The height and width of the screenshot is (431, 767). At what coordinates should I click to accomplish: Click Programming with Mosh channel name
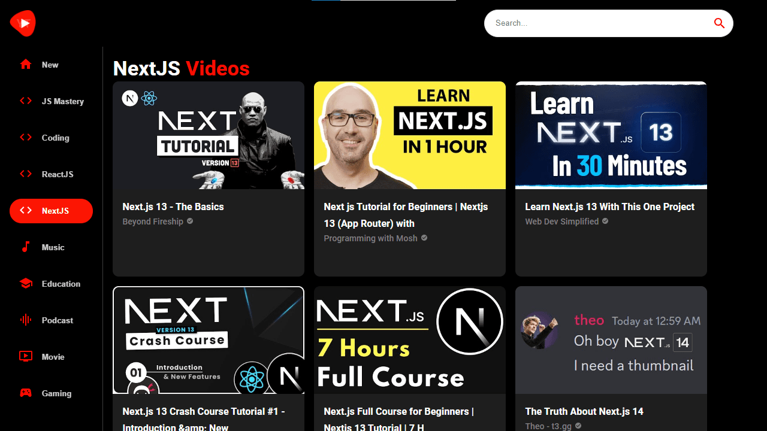(370, 238)
